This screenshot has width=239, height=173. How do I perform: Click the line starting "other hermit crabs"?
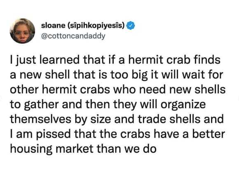coord(118,89)
